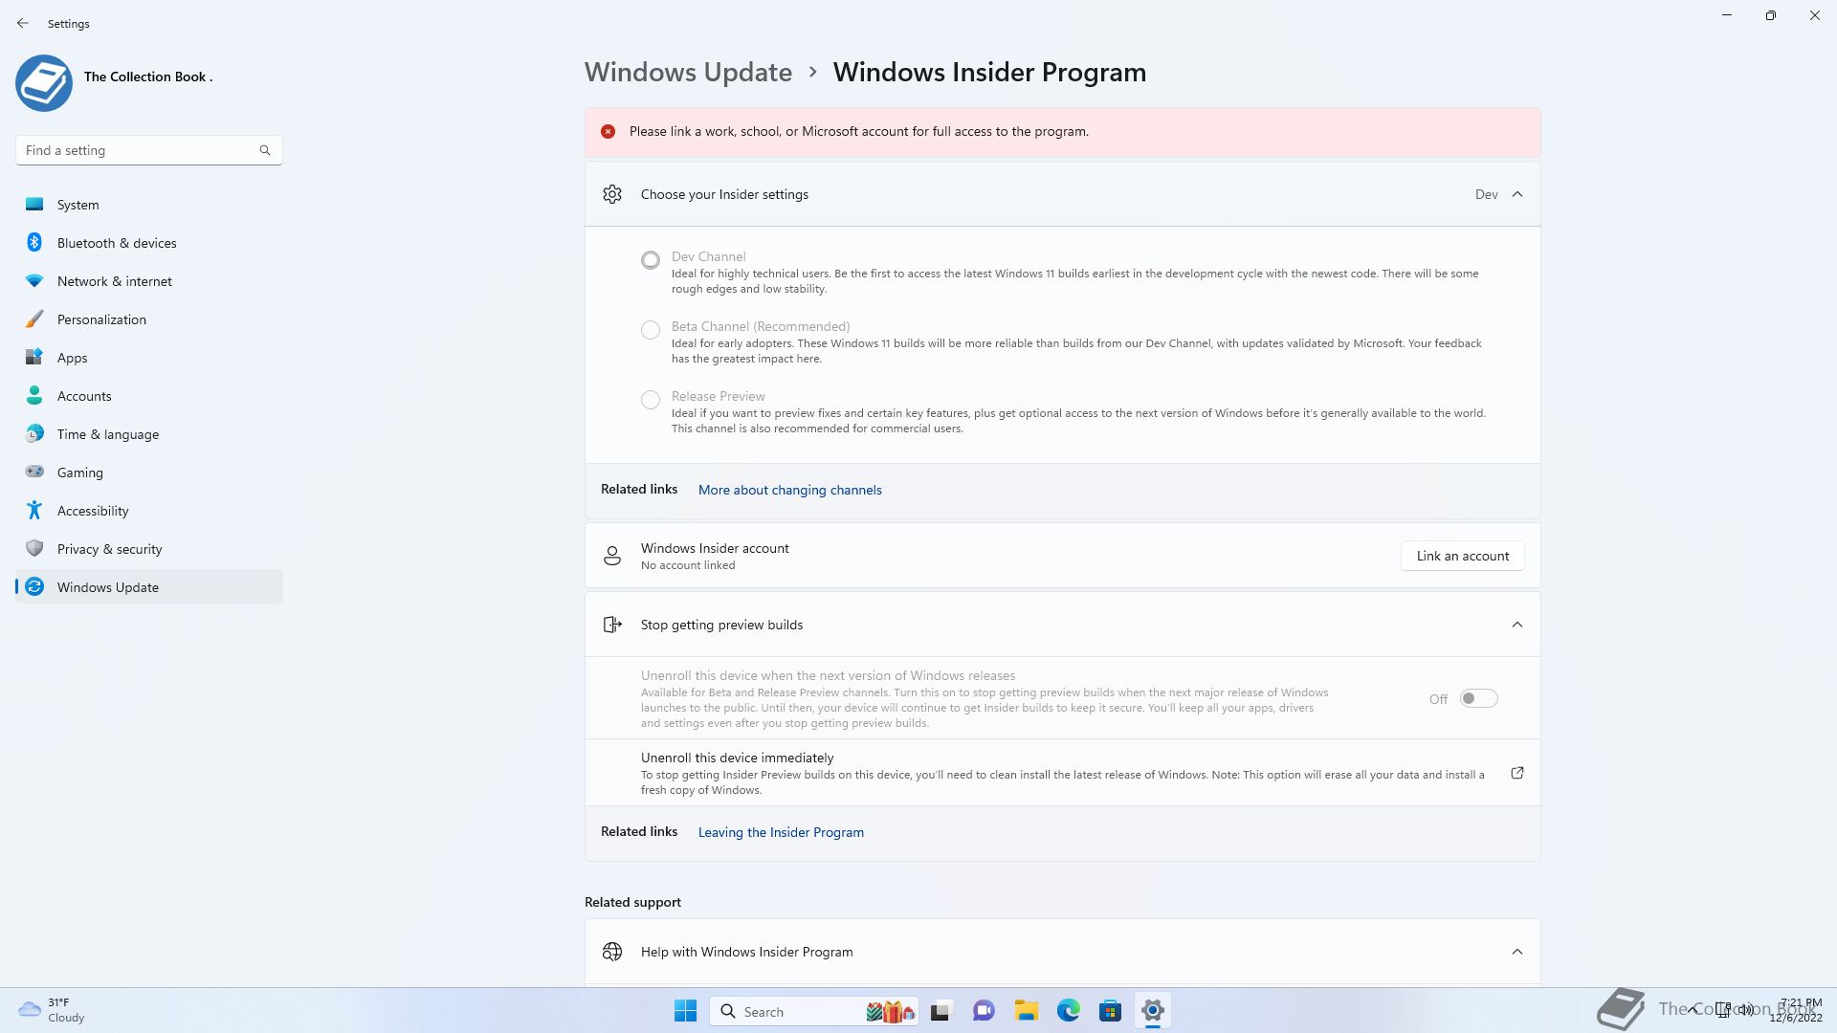Open Privacy & security settings
The height and width of the screenshot is (1033, 1837).
(x=149, y=549)
